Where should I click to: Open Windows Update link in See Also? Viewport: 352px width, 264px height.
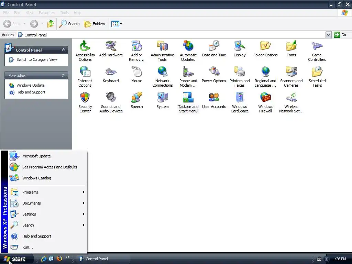click(31, 85)
